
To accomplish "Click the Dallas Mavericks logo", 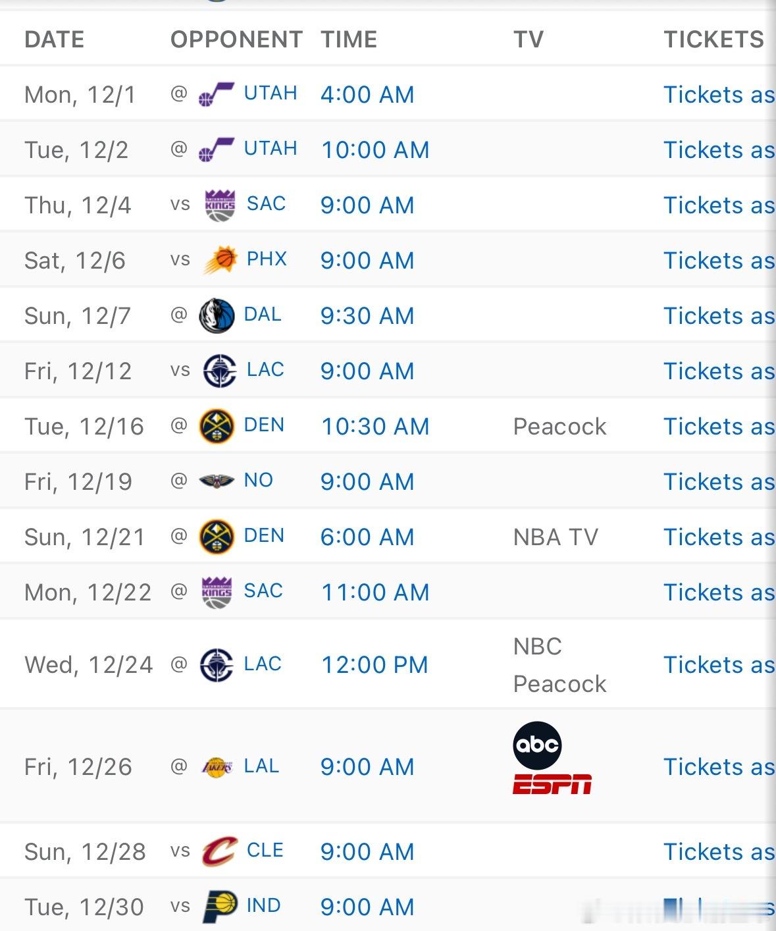I will 217,315.
